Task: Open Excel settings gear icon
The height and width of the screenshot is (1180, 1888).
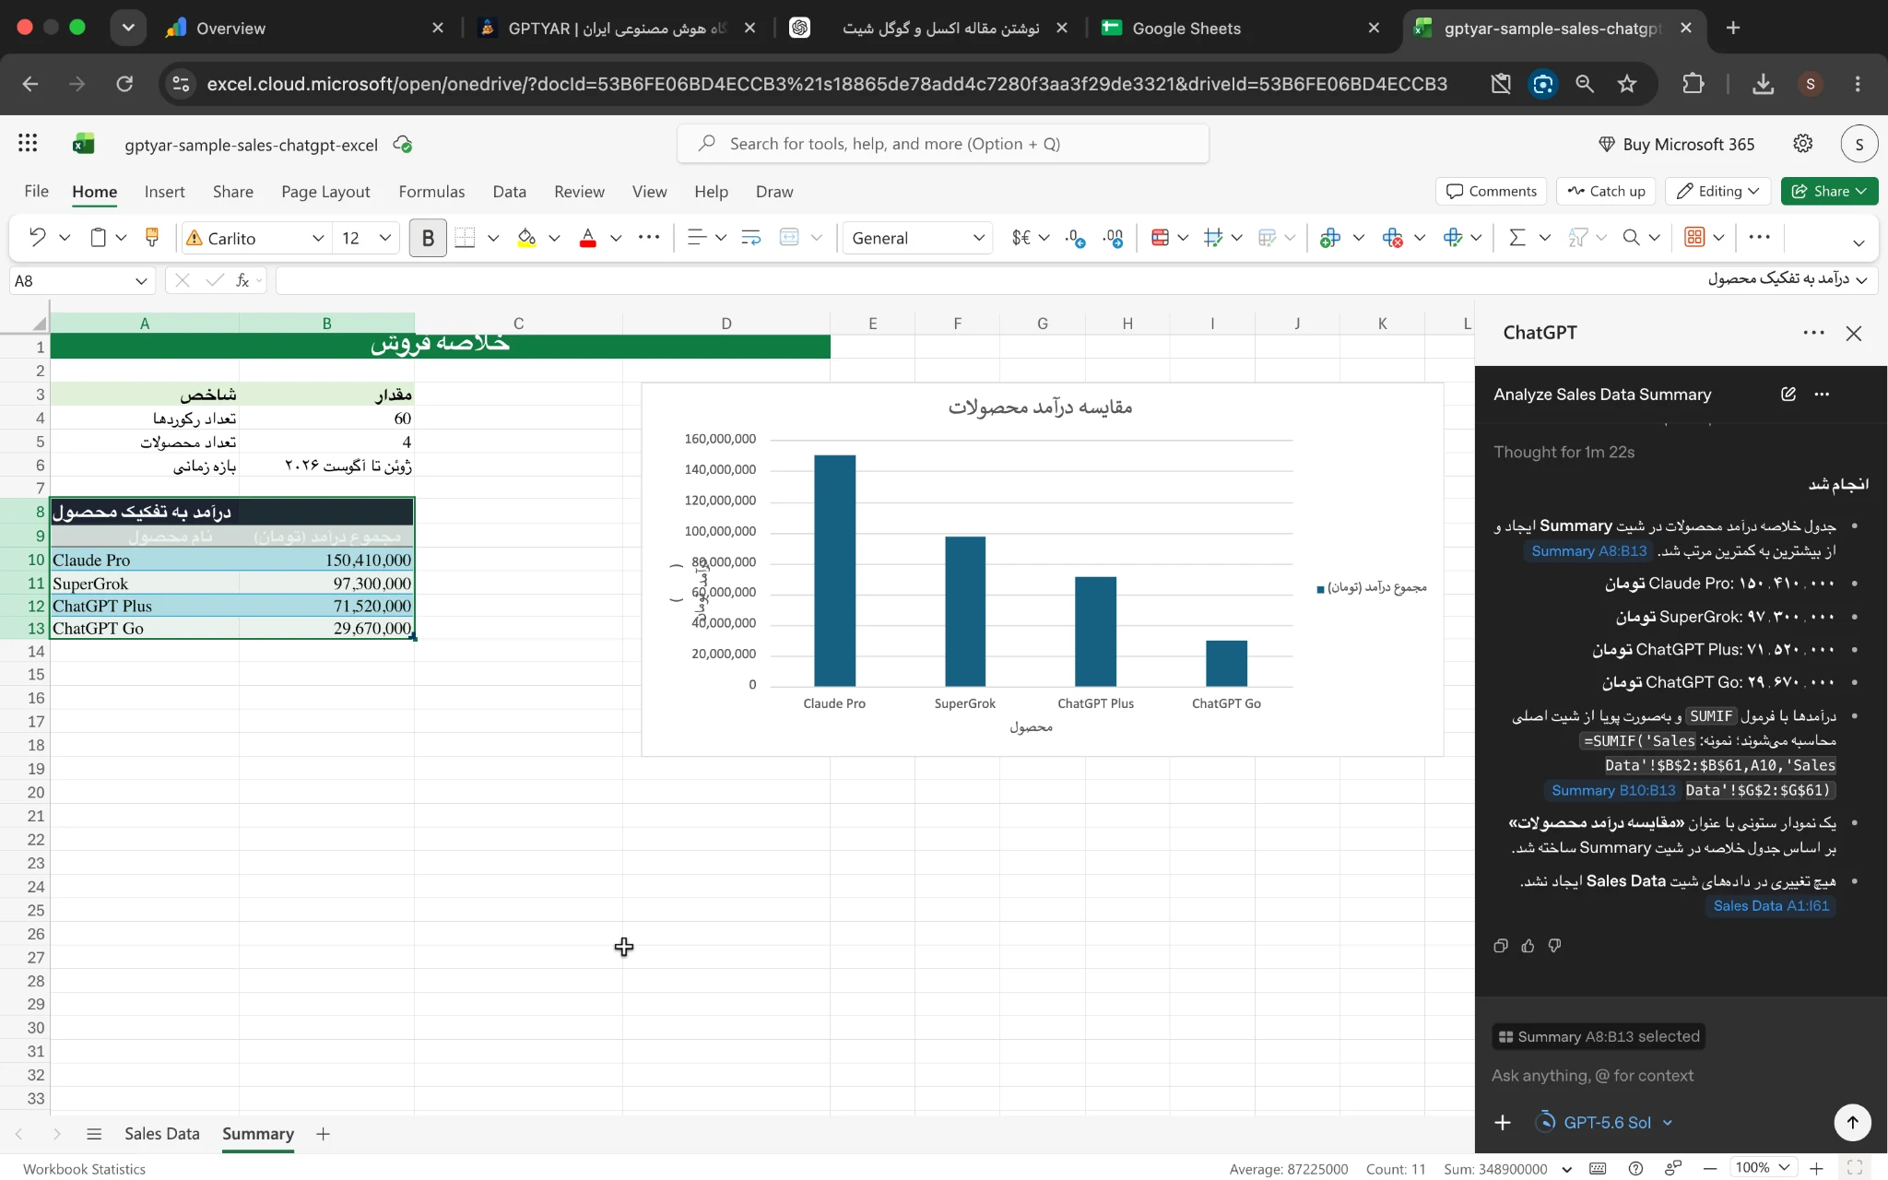Action: pos(1802,144)
